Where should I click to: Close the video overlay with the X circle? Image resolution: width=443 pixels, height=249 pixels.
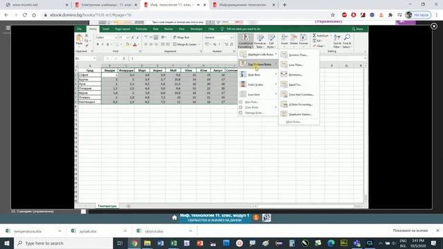coord(434,26)
